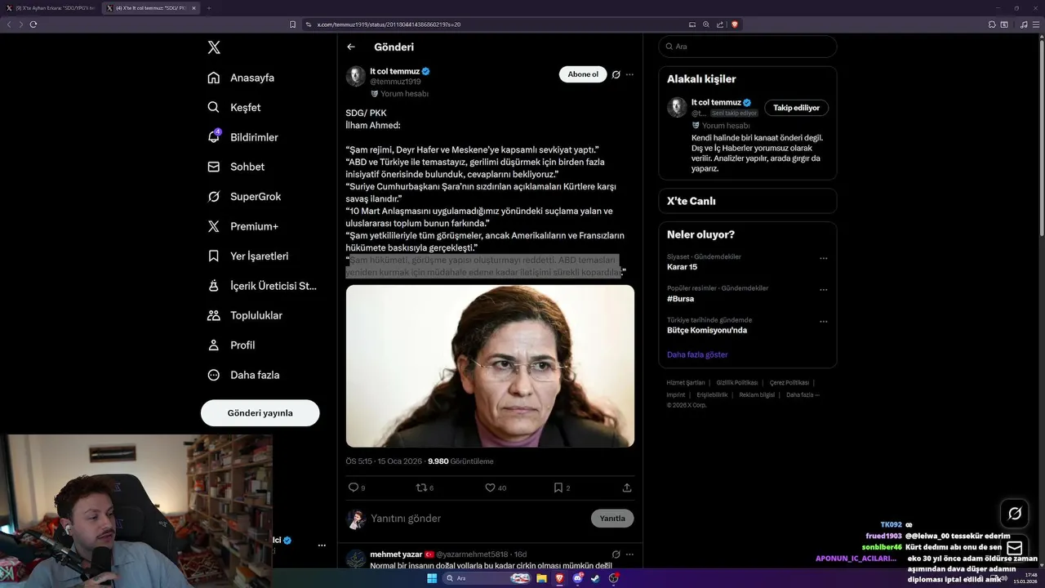
Task: Go back using the Gönderi arrow
Action: coord(351,47)
